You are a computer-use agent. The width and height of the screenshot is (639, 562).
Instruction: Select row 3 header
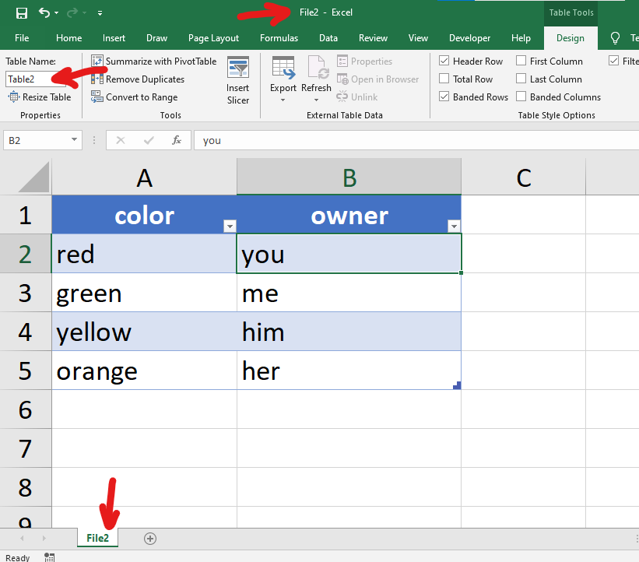pos(25,293)
